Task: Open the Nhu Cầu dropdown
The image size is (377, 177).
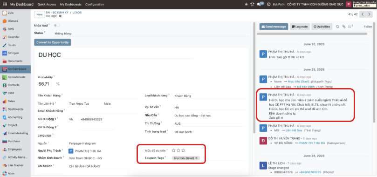Action: coord(209,116)
